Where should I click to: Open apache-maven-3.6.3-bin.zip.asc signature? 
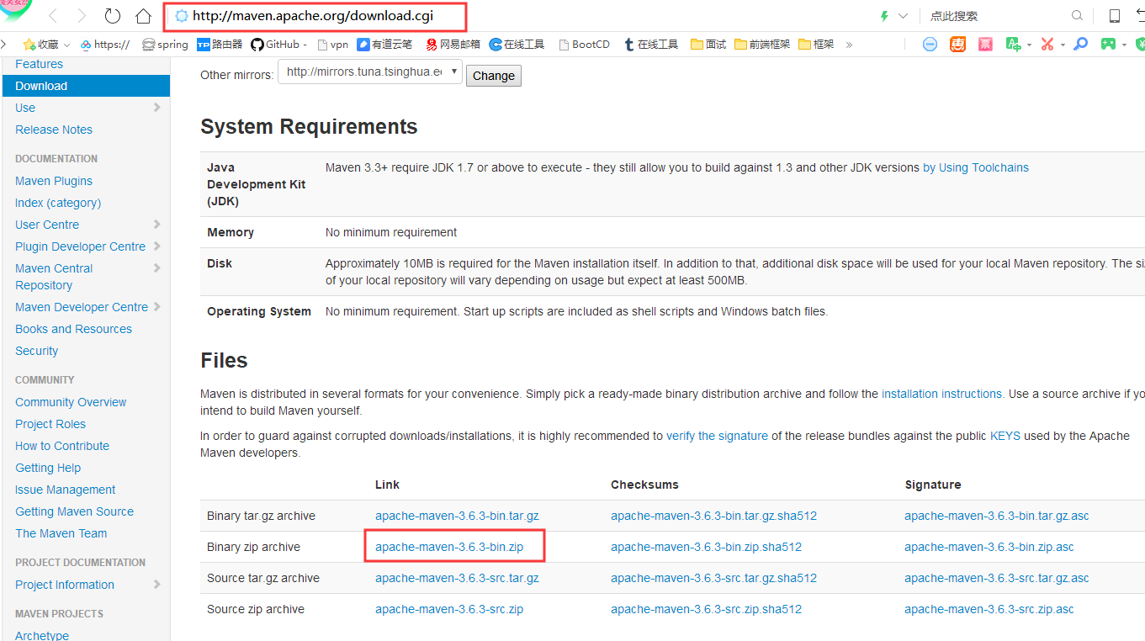989,547
